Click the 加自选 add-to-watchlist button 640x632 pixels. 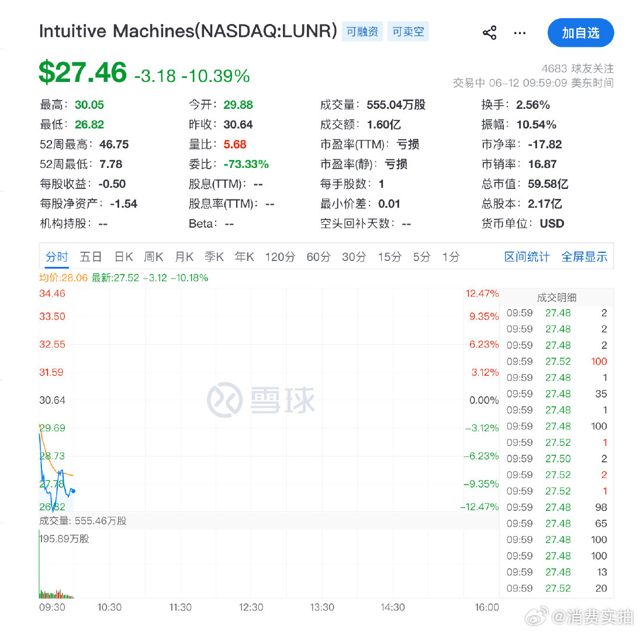(580, 33)
